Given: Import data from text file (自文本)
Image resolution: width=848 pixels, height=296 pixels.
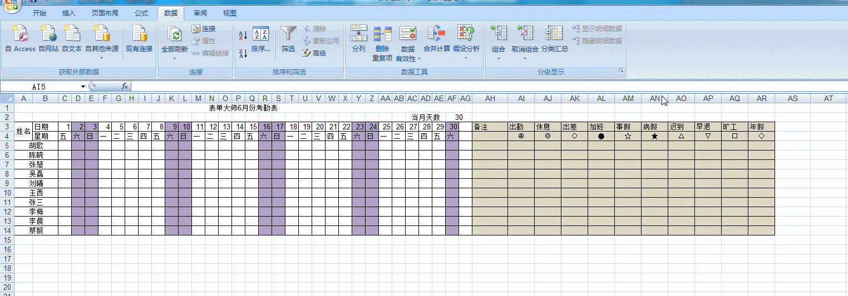Looking at the screenshot, I should click(x=72, y=38).
